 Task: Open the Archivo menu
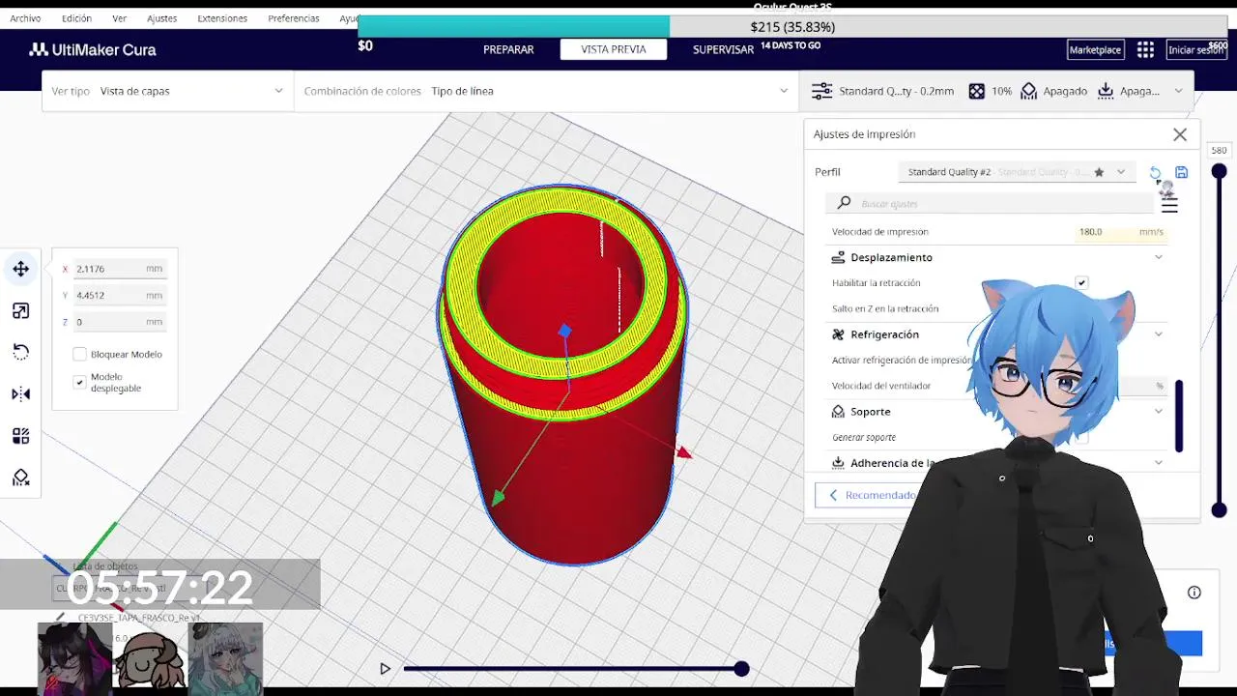(25, 18)
